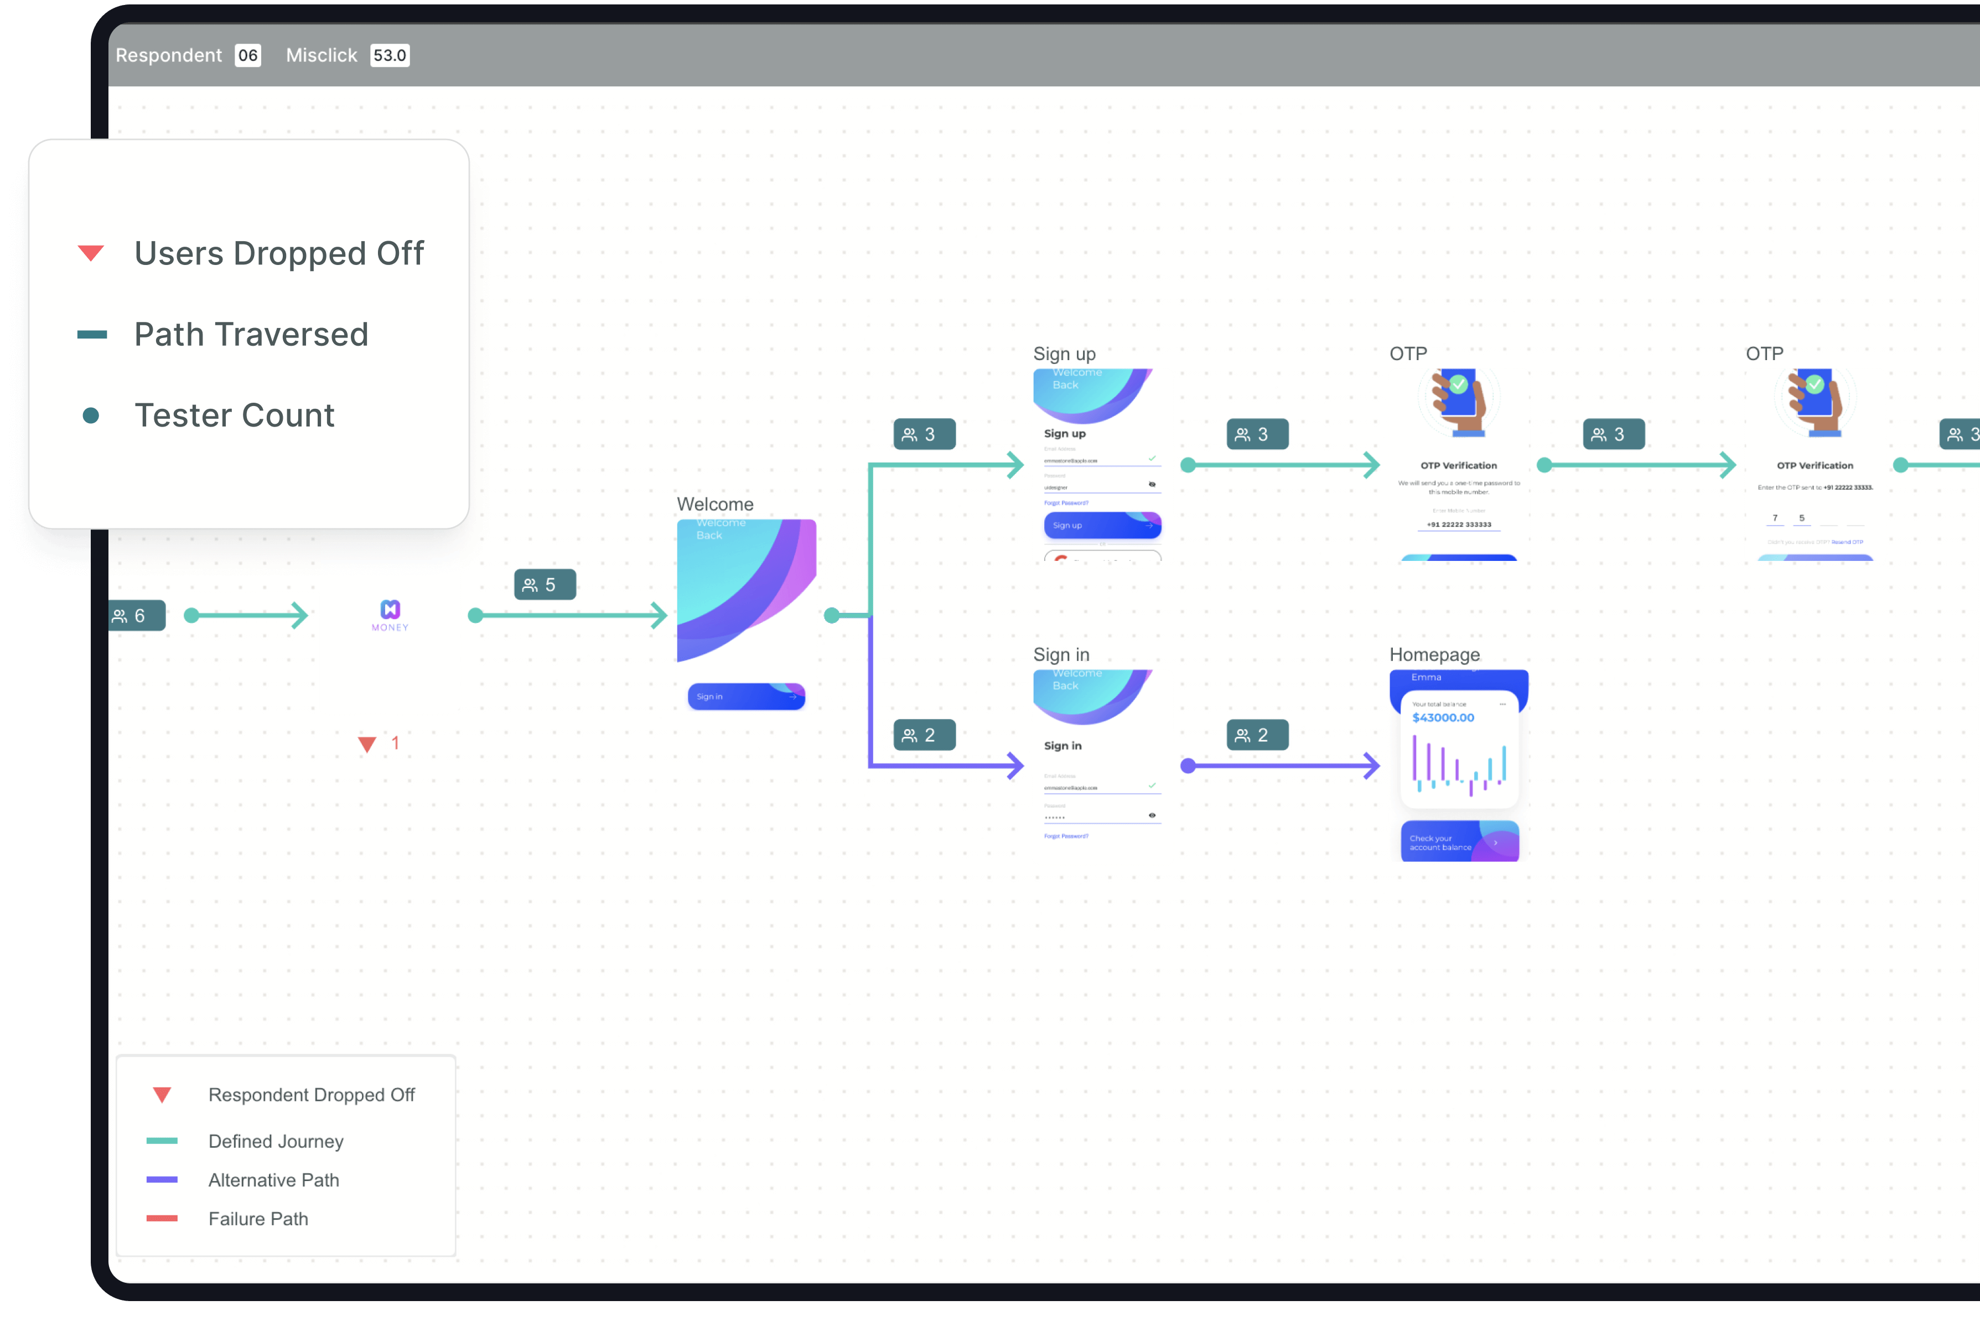
Task: Click the tester badge 2 before Homepage
Action: [1257, 736]
